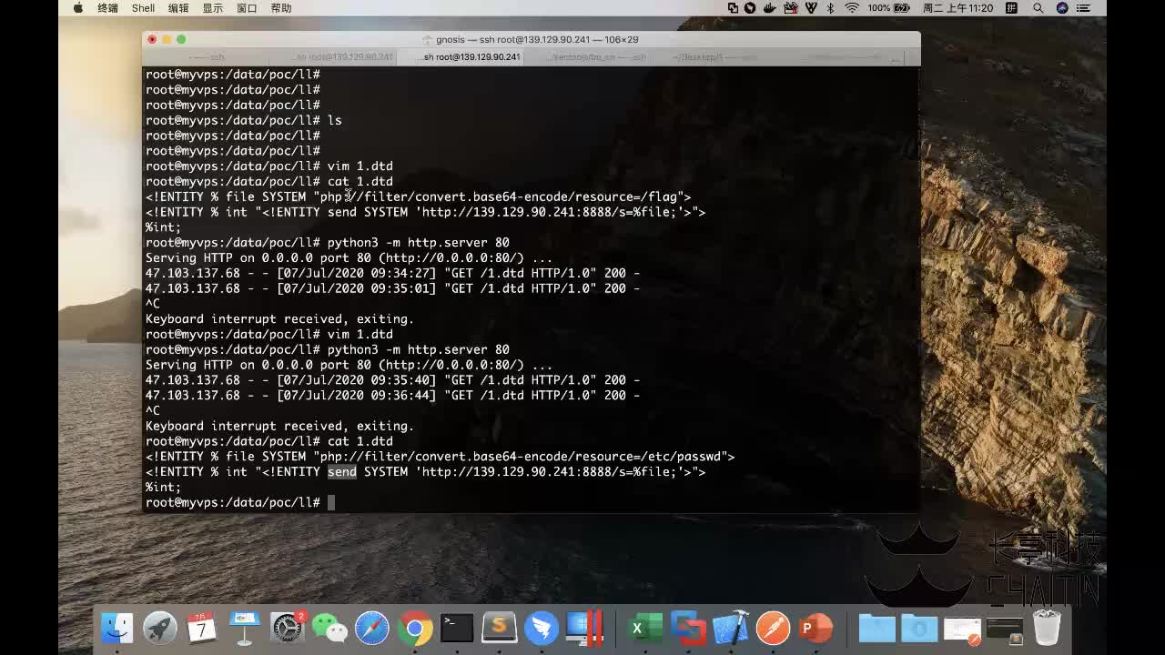Open the 编辑 menu

coord(178,8)
